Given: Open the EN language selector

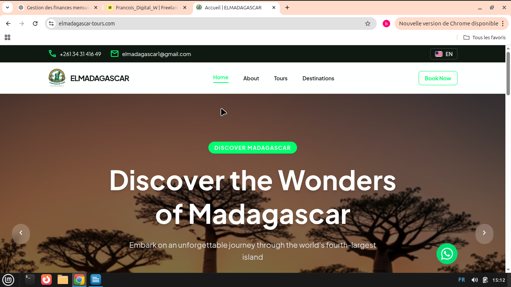Looking at the screenshot, I should [x=444, y=54].
